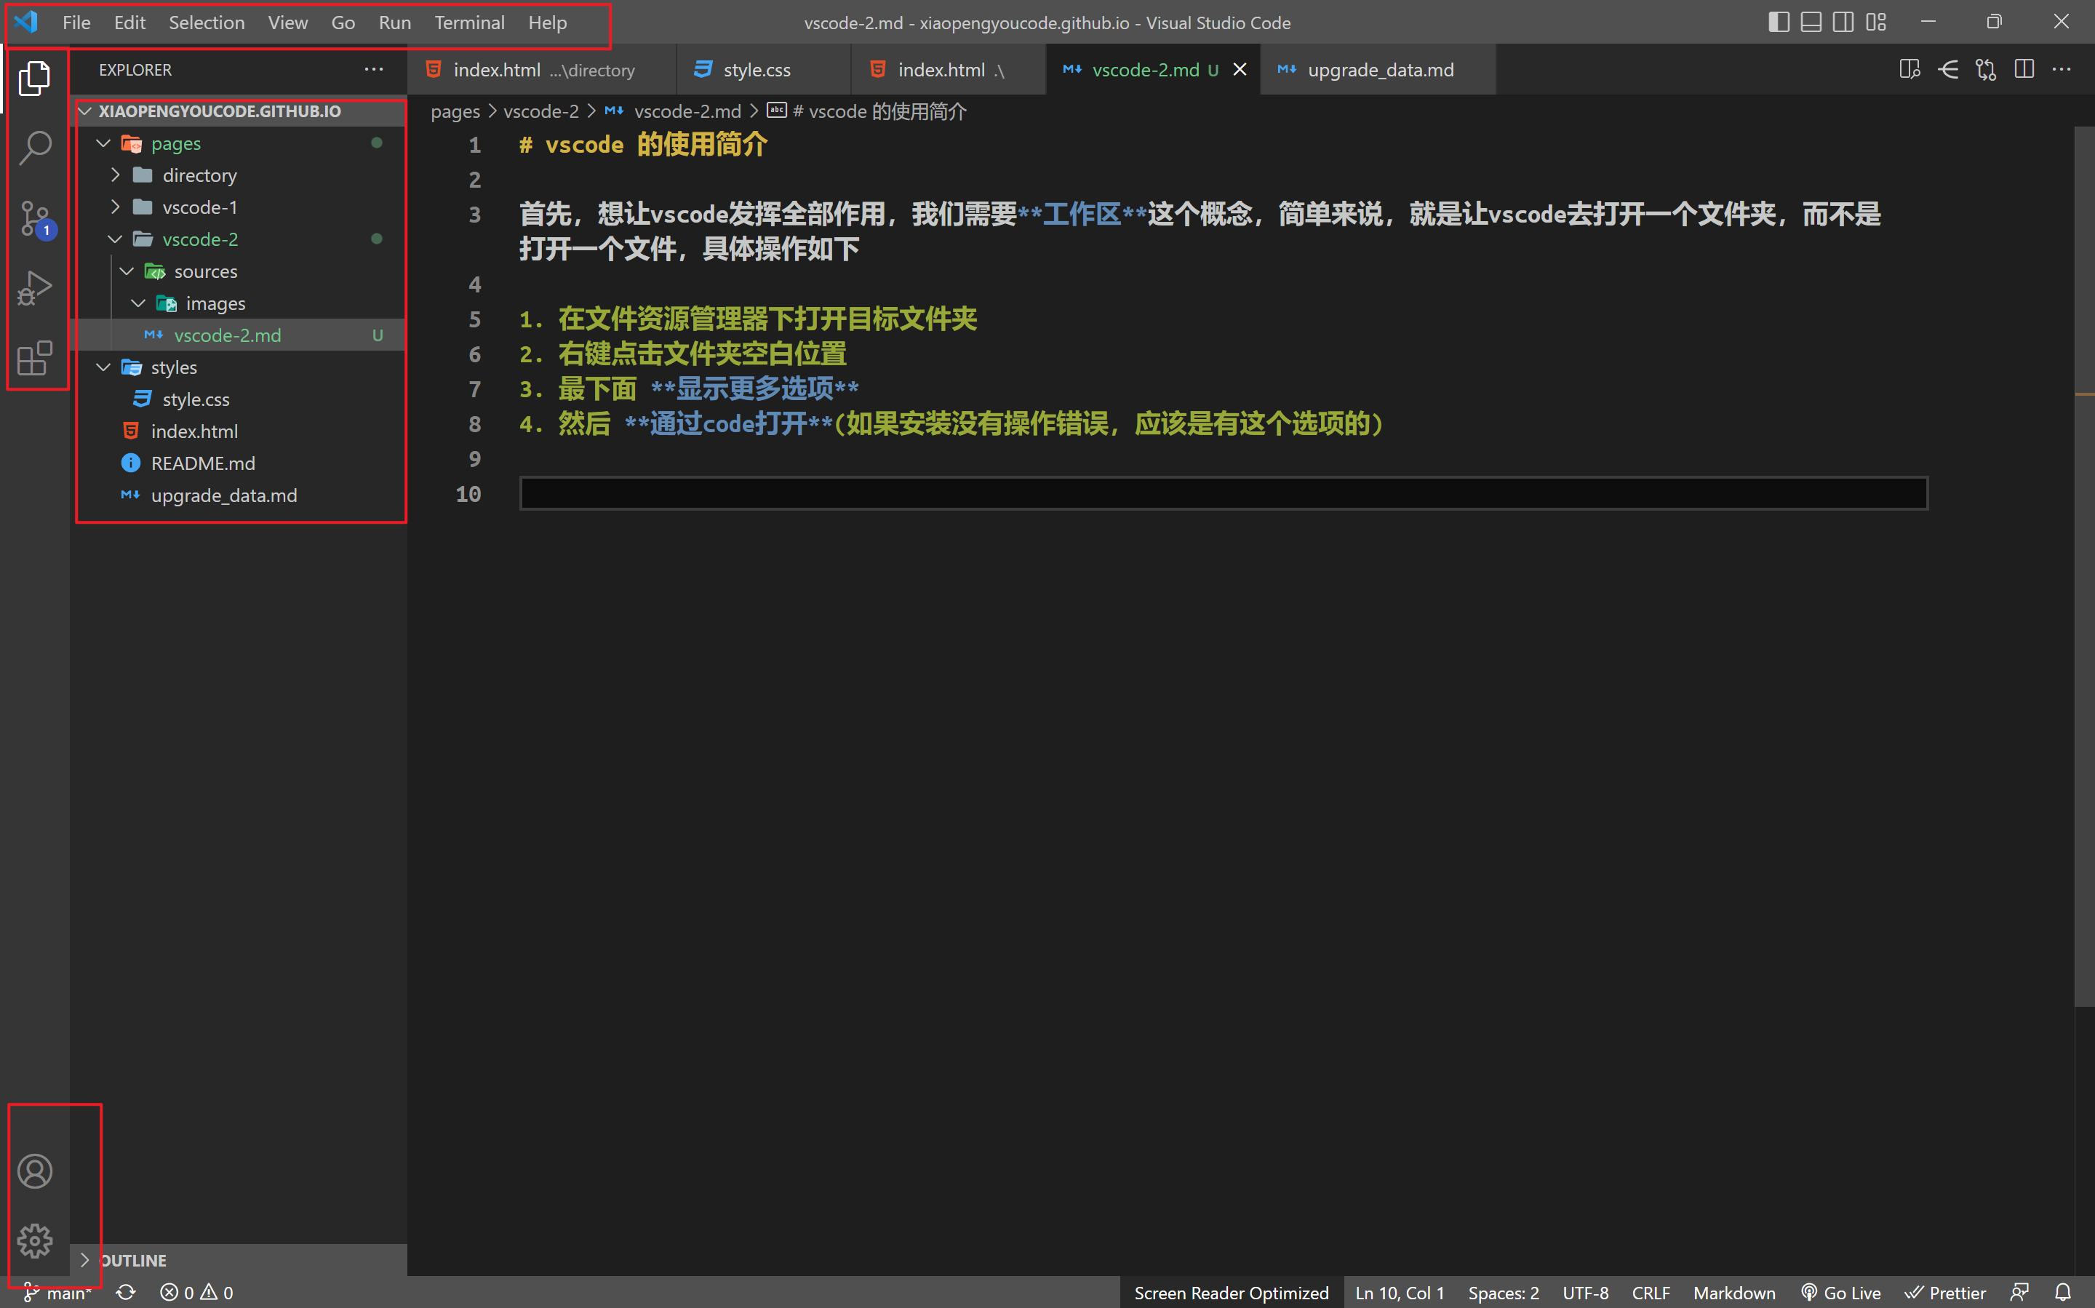Open the Explorer view in activity bar
Image resolution: width=2095 pixels, height=1308 pixels.
point(35,78)
